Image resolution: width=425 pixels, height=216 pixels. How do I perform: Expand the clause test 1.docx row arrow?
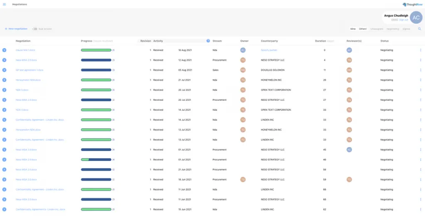[x=4, y=50]
